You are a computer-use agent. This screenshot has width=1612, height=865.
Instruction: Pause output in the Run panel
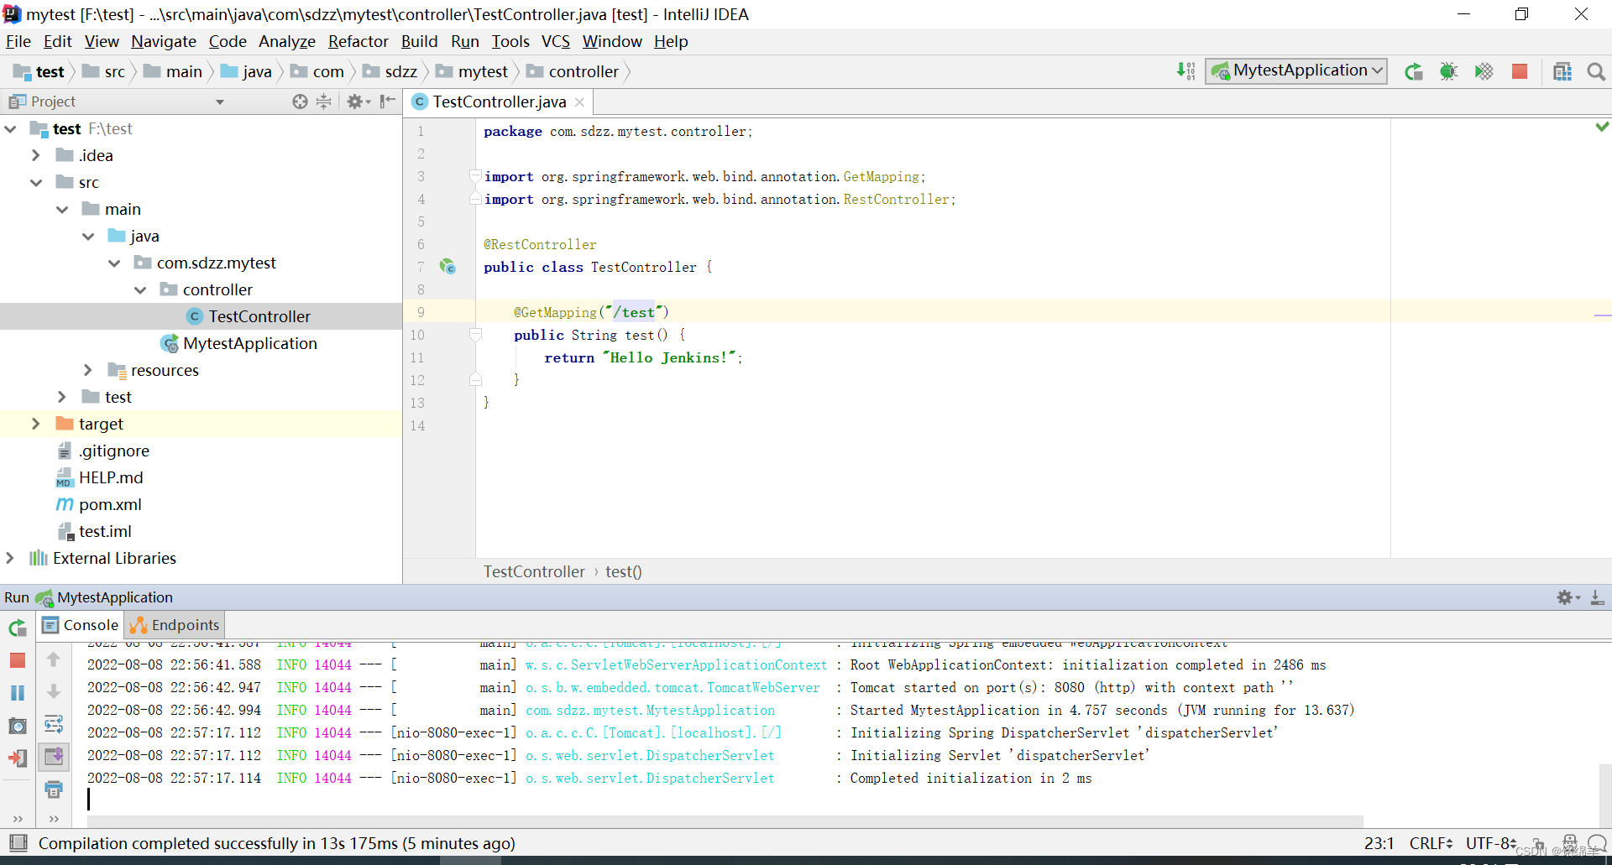point(18,693)
